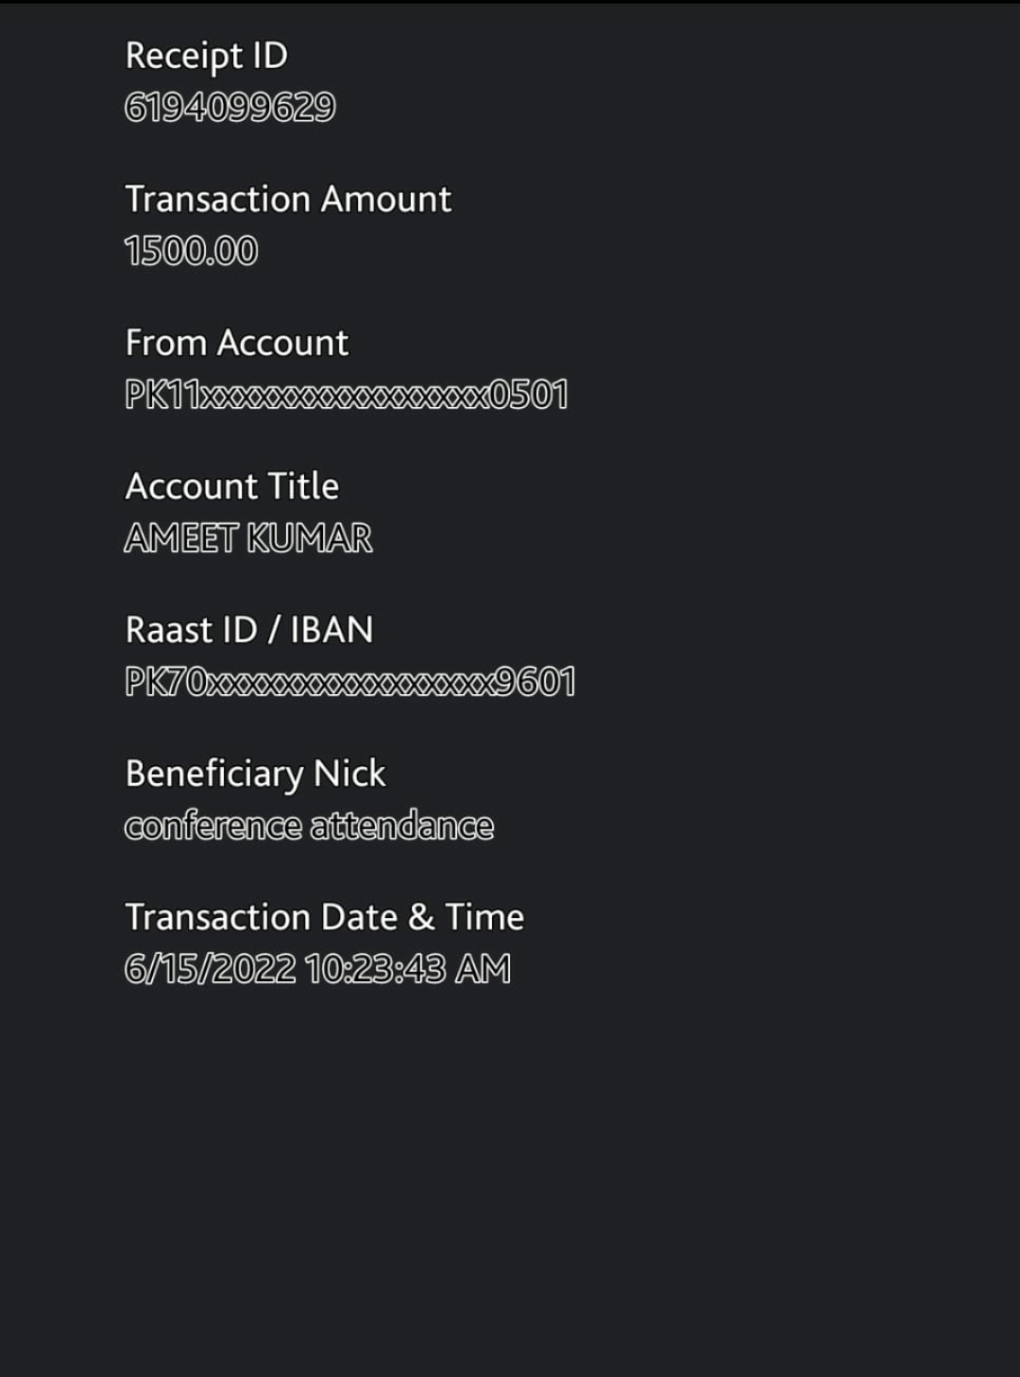Select receipt number 6194099629
The height and width of the screenshot is (1377, 1020).
(x=229, y=108)
